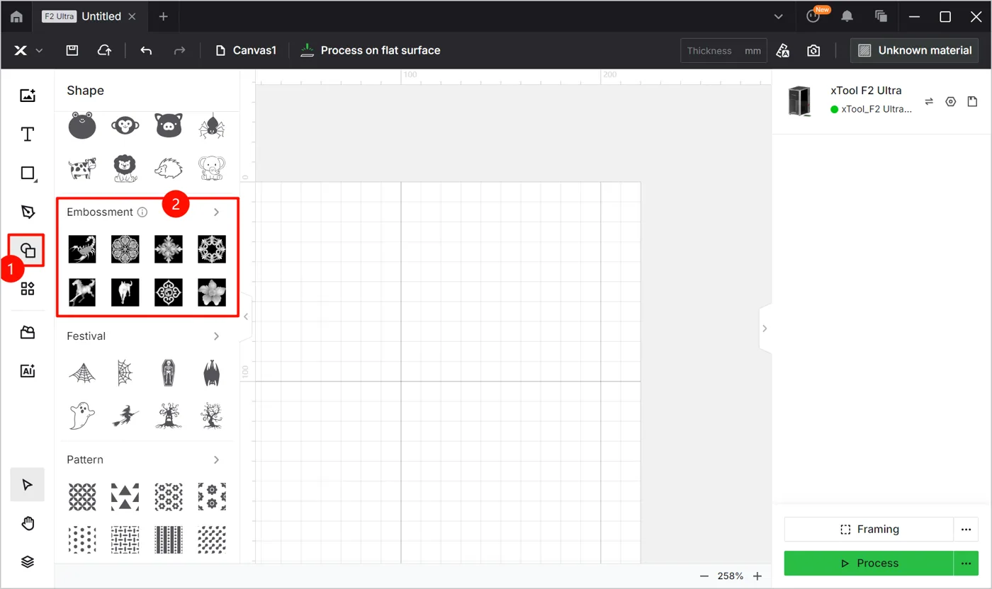Click the Save disk icon
The width and height of the screenshot is (992, 589).
[x=72, y=50]
